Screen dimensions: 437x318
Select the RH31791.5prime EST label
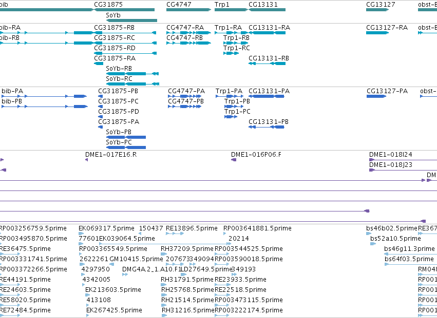click(187, 280)
